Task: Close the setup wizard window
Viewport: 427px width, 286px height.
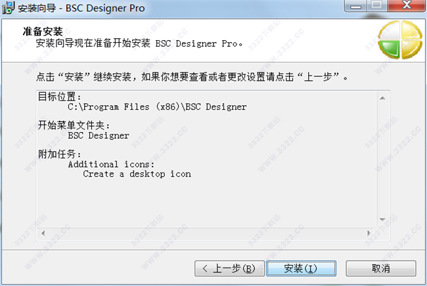Action: tap(406, 7)
